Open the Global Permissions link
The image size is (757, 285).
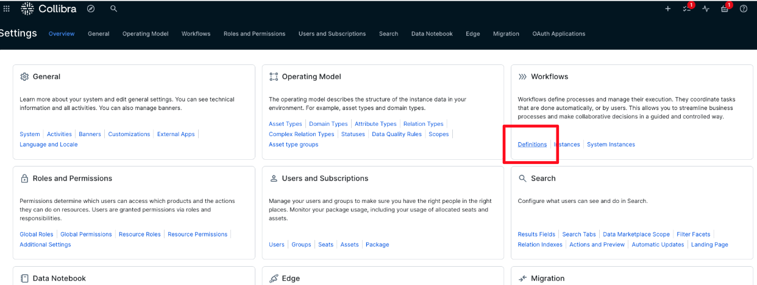click(x=86, y=235)
